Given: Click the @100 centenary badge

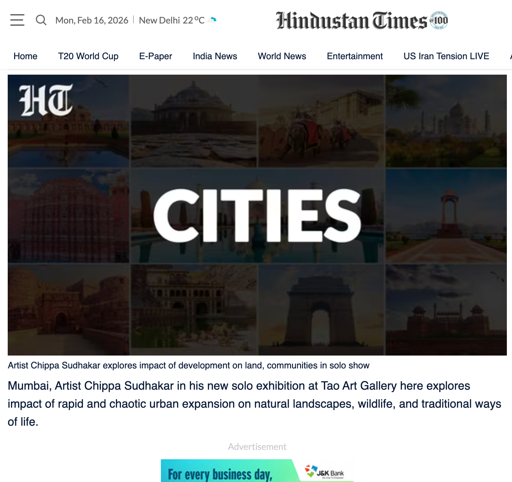Looking at the screenshot, I should pos(439,21).
